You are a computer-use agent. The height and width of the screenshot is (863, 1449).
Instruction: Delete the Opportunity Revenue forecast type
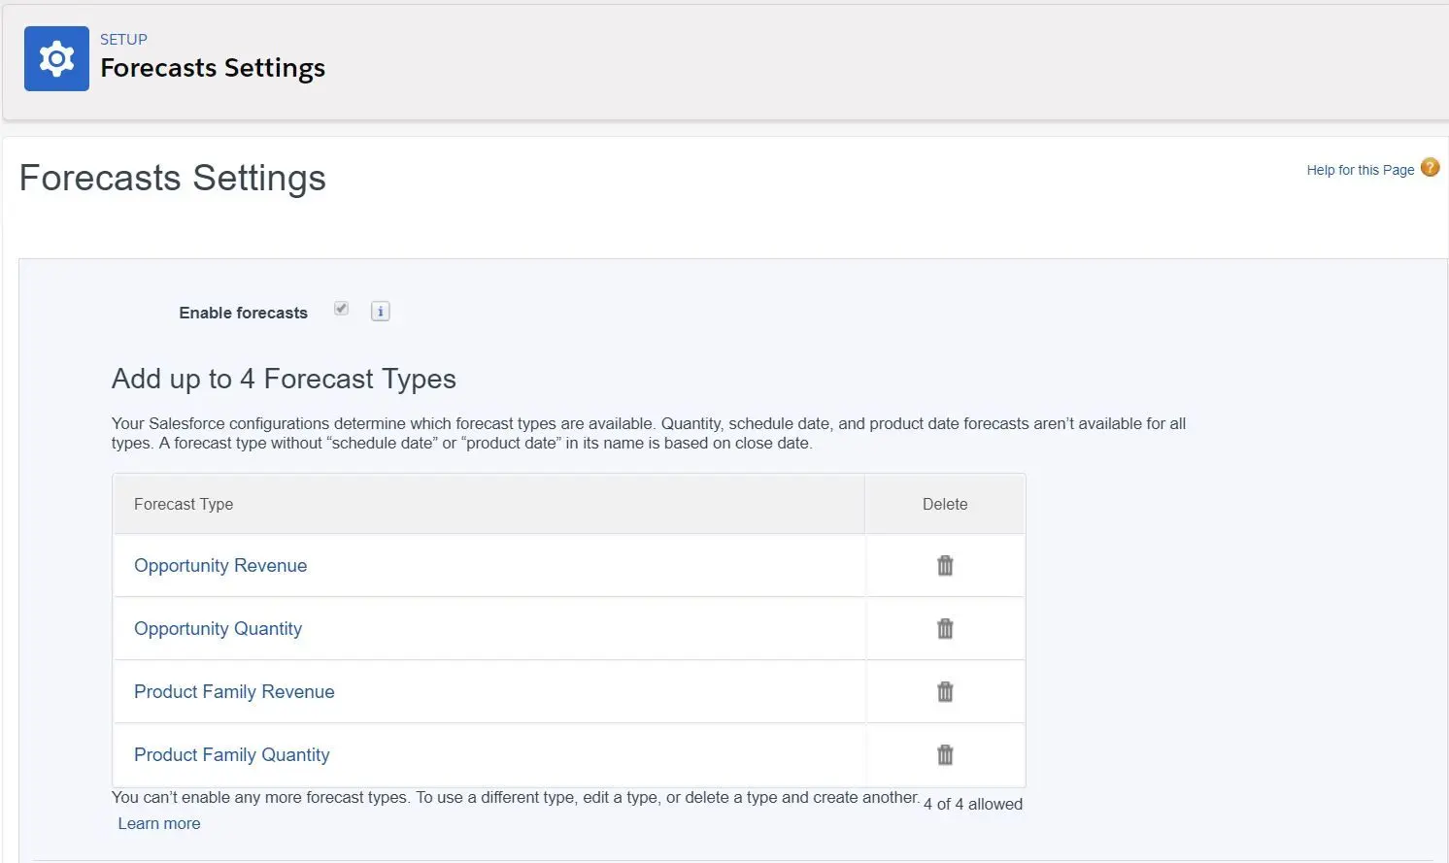pyautogui.click(x=945, y=566)
